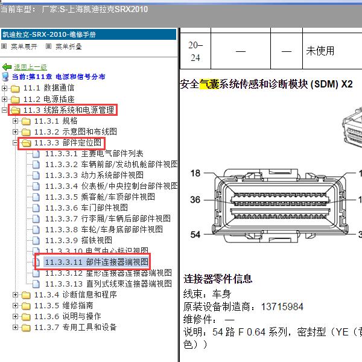Click the 菜单折叠 collapse-all button
362x362 pixels.
pyautogui.click(x=69, y=46)
